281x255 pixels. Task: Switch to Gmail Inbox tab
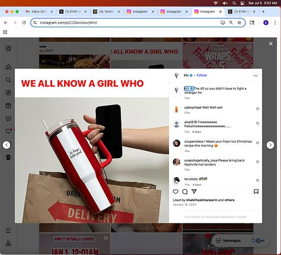click(39, 12)
